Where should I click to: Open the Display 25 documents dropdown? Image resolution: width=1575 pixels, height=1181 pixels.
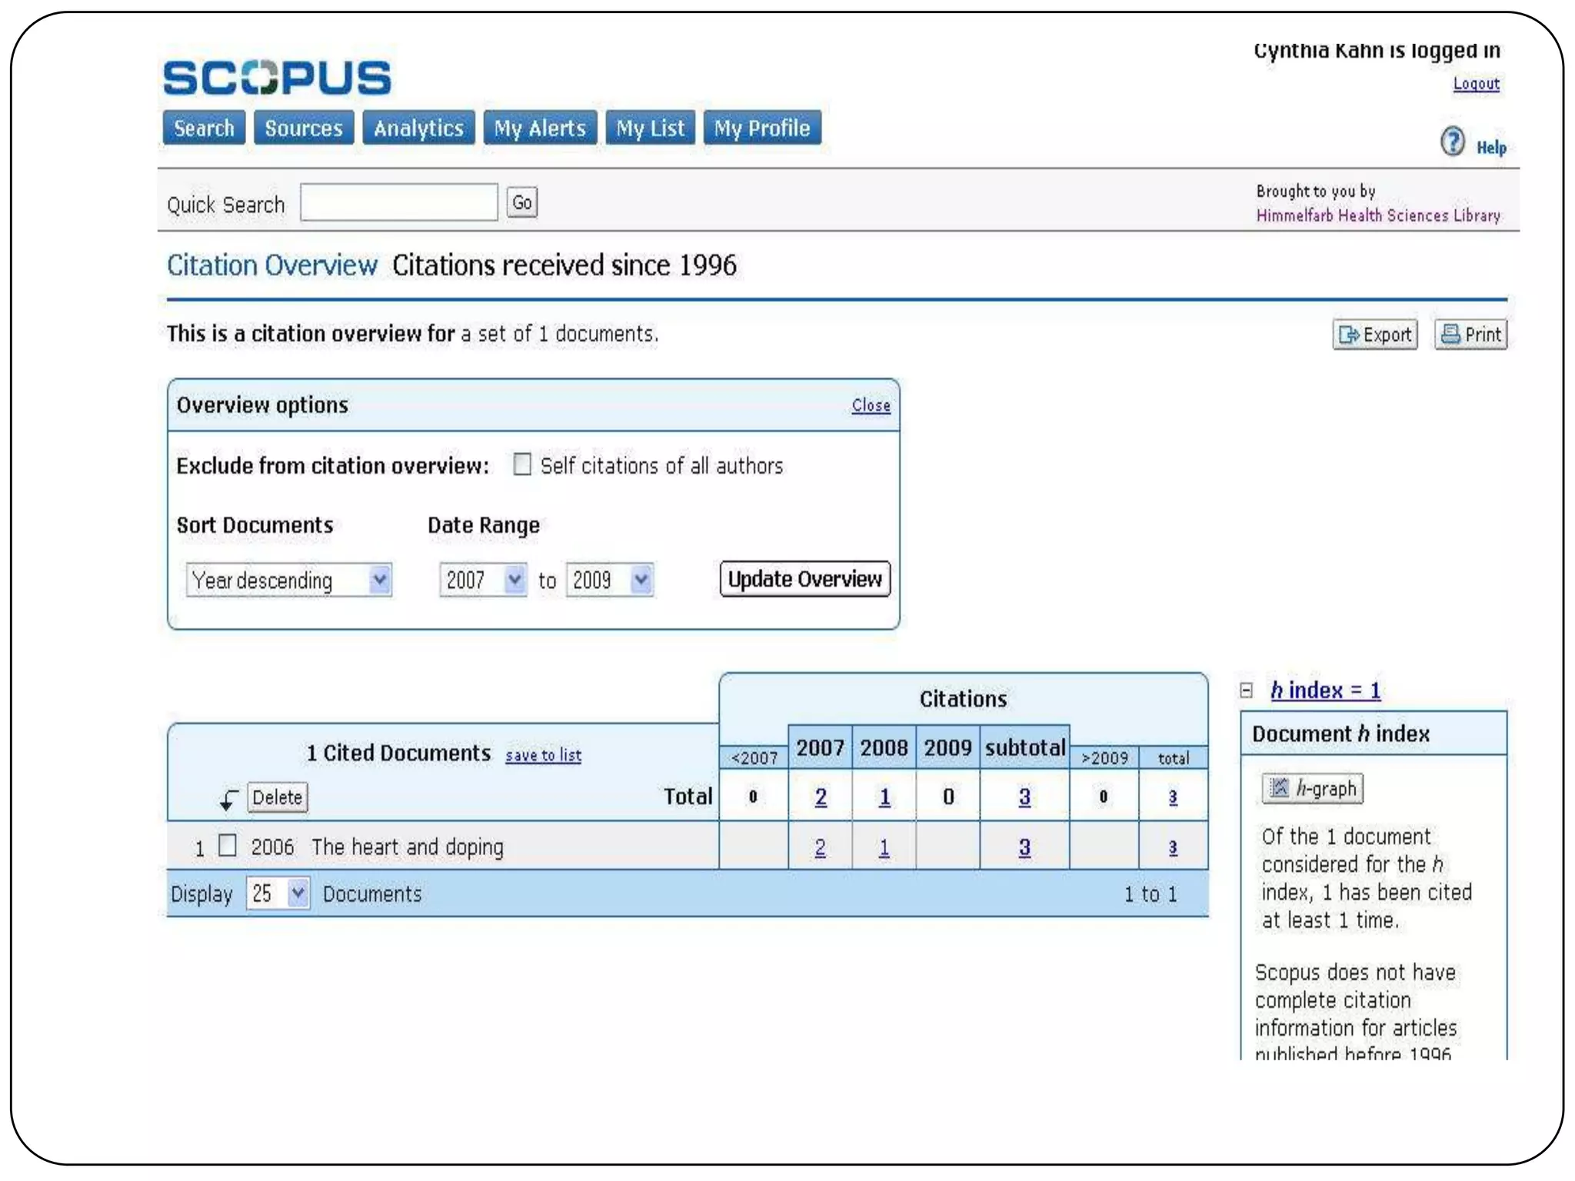pyautogui.click(x=278, y=893)
